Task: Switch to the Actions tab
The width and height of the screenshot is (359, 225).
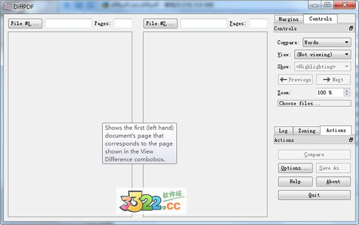Action: 336,130
